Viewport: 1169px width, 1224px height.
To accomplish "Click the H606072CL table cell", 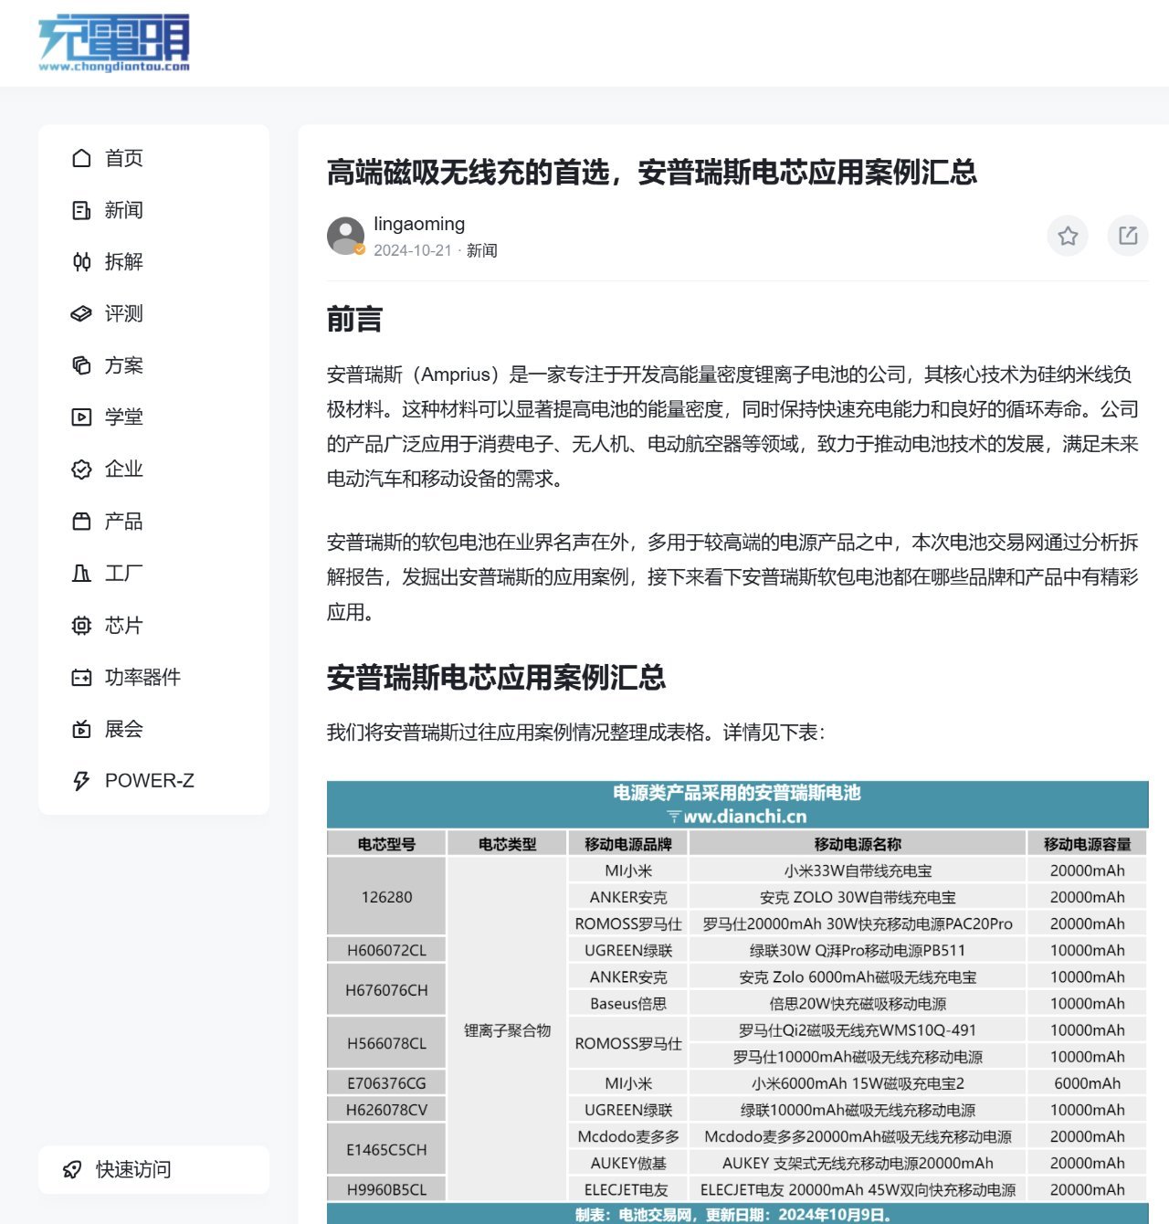I will 386,950.
